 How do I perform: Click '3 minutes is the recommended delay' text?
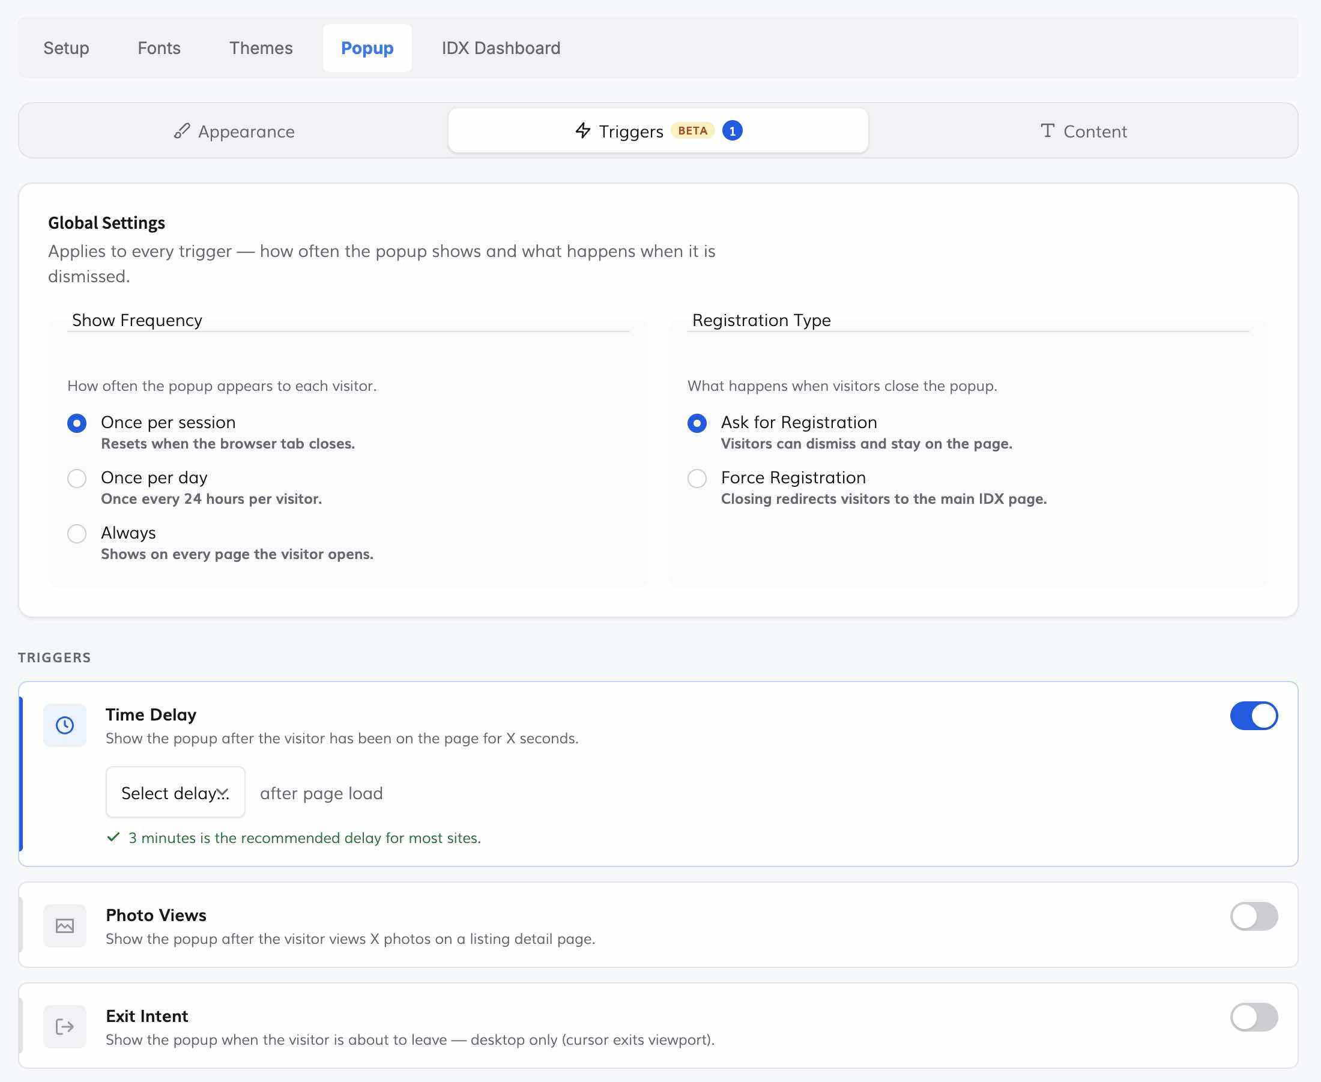[x=304, y=838]
